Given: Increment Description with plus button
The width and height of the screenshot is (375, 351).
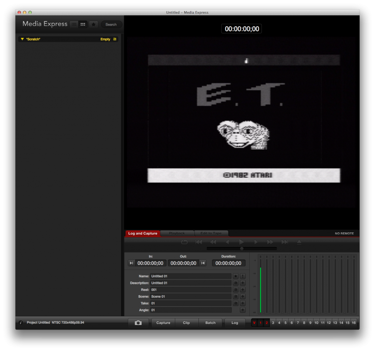Looking at the screenshot, I should (243, 283).
